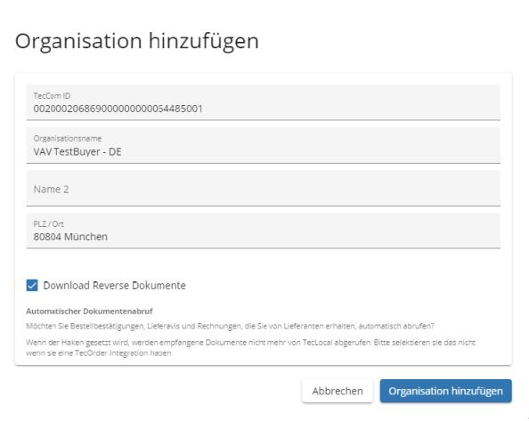
Task: Click the TecCom ID number value
Action: [118, 109]
